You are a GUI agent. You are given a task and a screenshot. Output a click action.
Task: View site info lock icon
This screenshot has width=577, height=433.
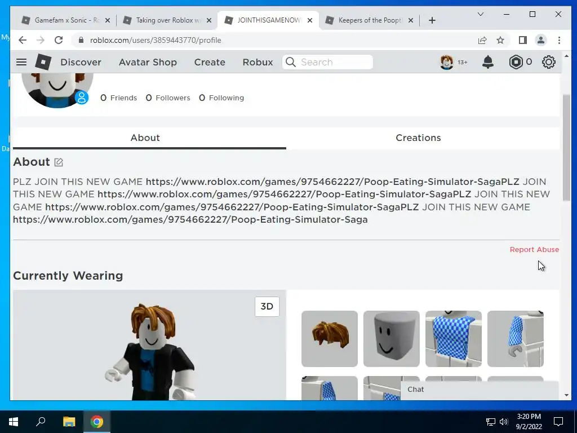click(x=81, y=40)
